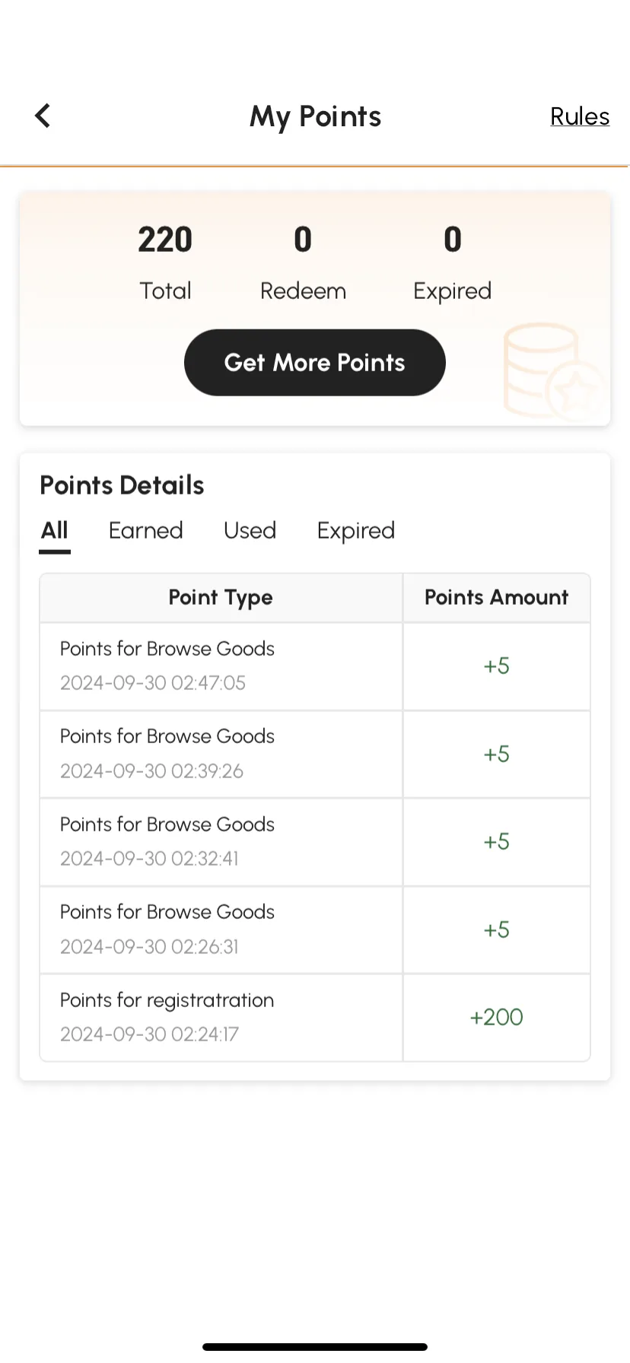Select the All tab
Viewport: 630px width, 1363px height.
(55, 531)
